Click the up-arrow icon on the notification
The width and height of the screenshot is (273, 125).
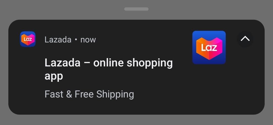point(245,39)
